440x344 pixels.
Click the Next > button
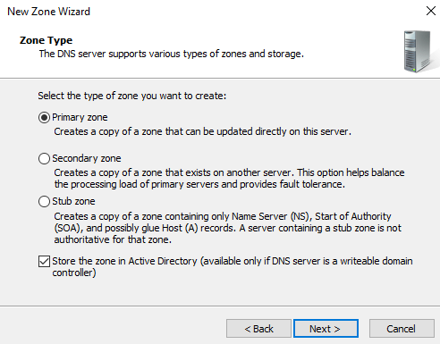pos(326,329)
